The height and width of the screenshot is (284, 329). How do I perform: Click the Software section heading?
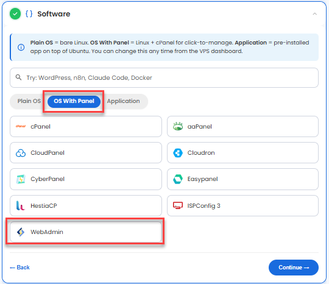point(54,14)
